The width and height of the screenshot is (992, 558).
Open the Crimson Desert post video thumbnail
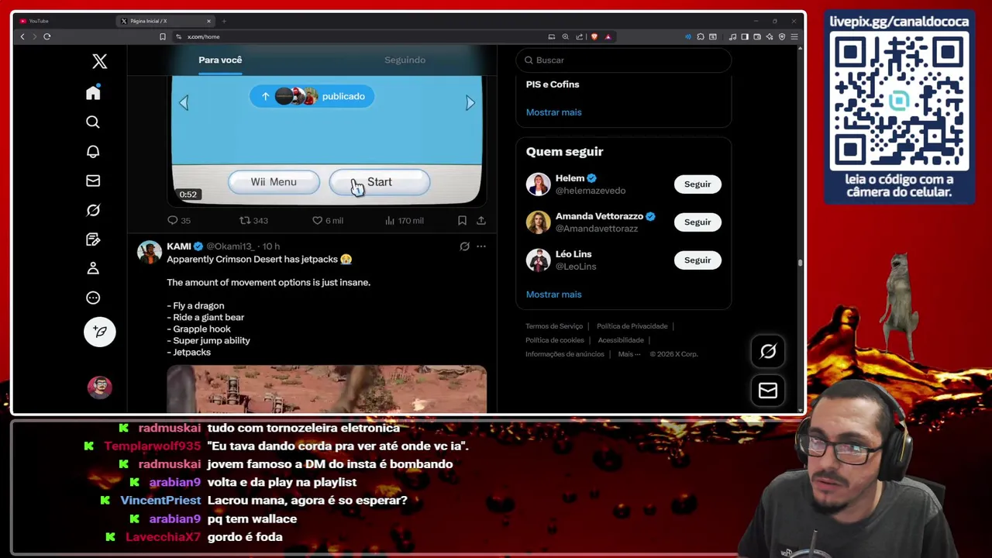(x=326, y=389)
